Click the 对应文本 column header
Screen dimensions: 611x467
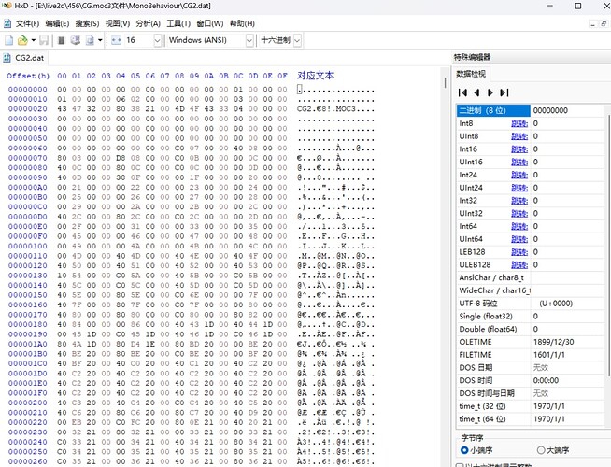tap(315, 76)
